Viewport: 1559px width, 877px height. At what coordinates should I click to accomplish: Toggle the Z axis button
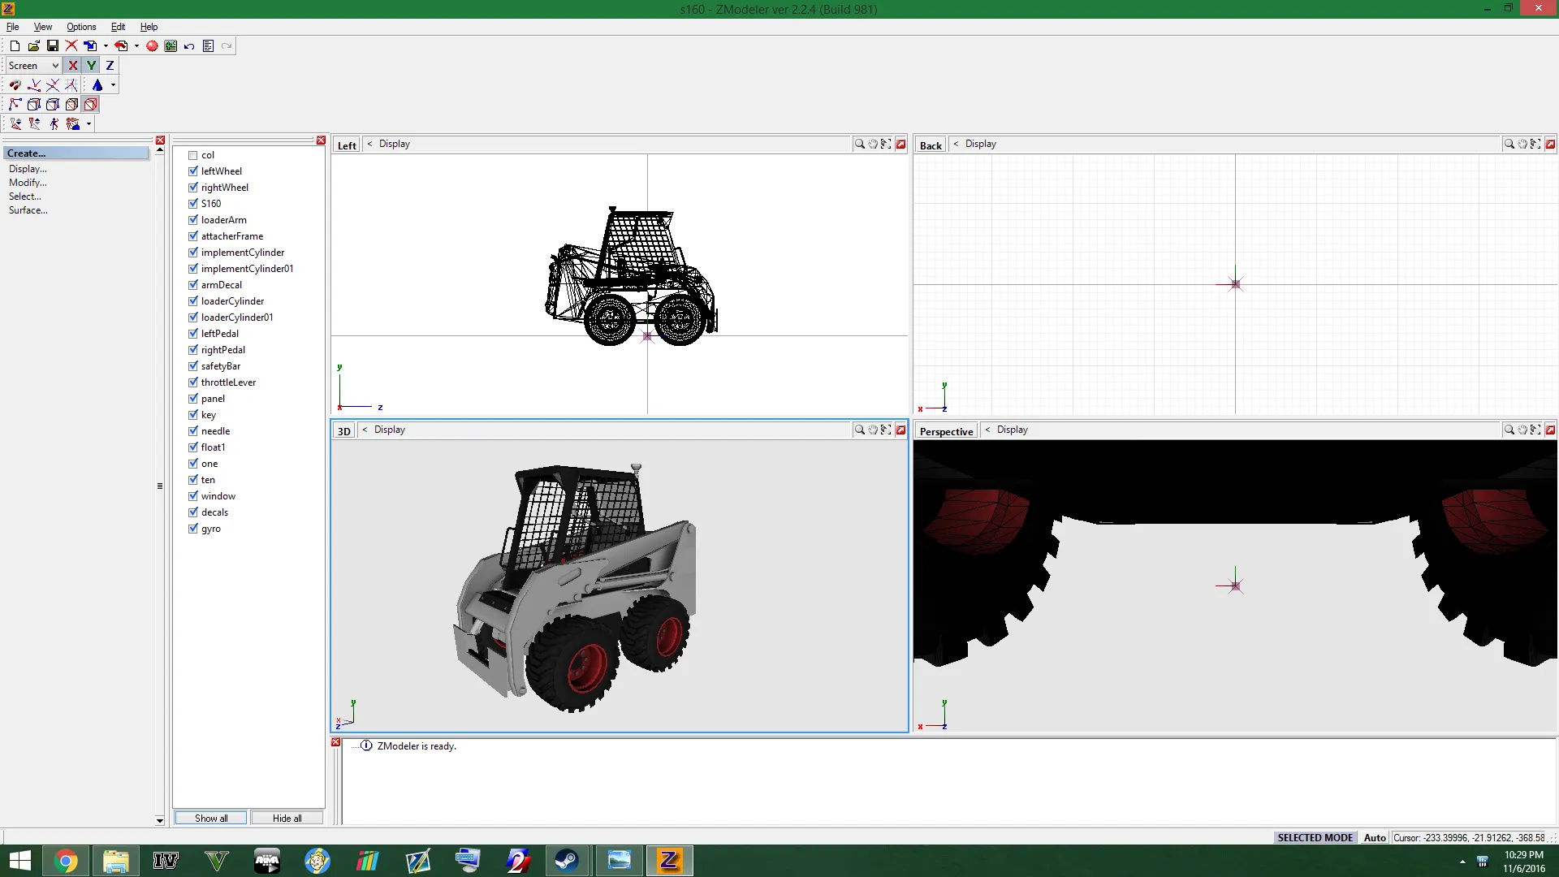tap(110, 66)
